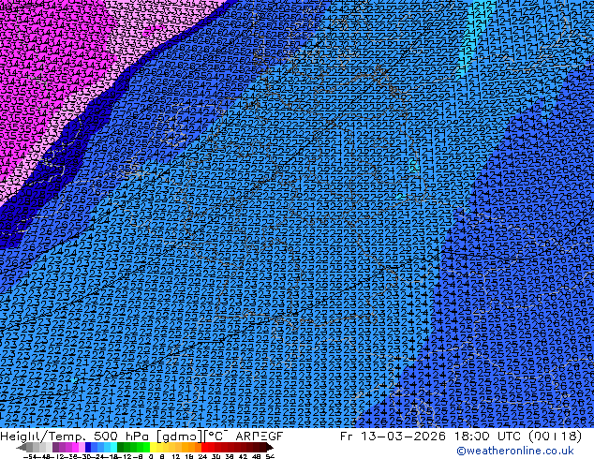Select the dark green -12 degree legend swatch
This screenshot has width=594, height=459.
[121, 447]
